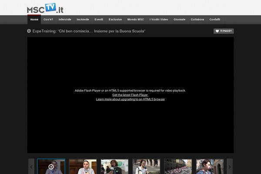261x174 pixels.
Task: Click the play circle icon beside ExpoTraining title
Action: click(x=29, y=31)
